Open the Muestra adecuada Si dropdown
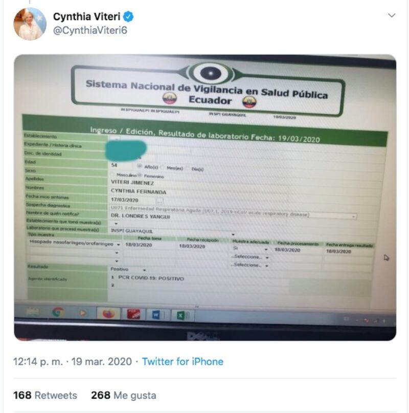 (250, 248)
